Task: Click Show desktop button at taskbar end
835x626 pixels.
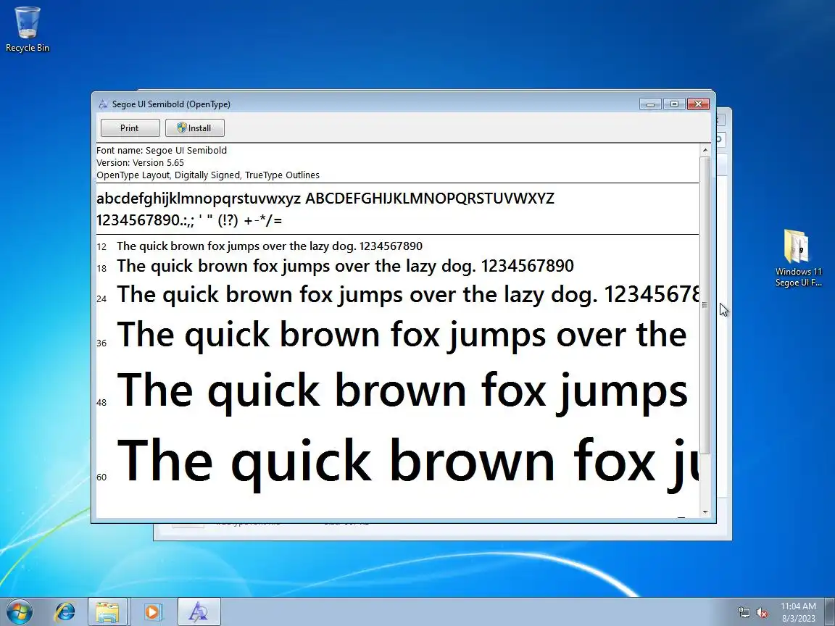Action: 830,612
